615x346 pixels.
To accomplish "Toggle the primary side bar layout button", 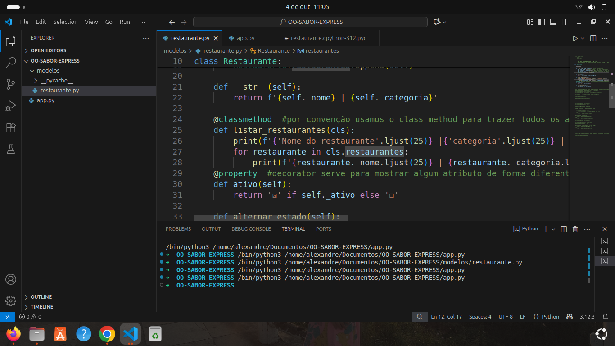I will pyautogui.click(x=542, y=22).
